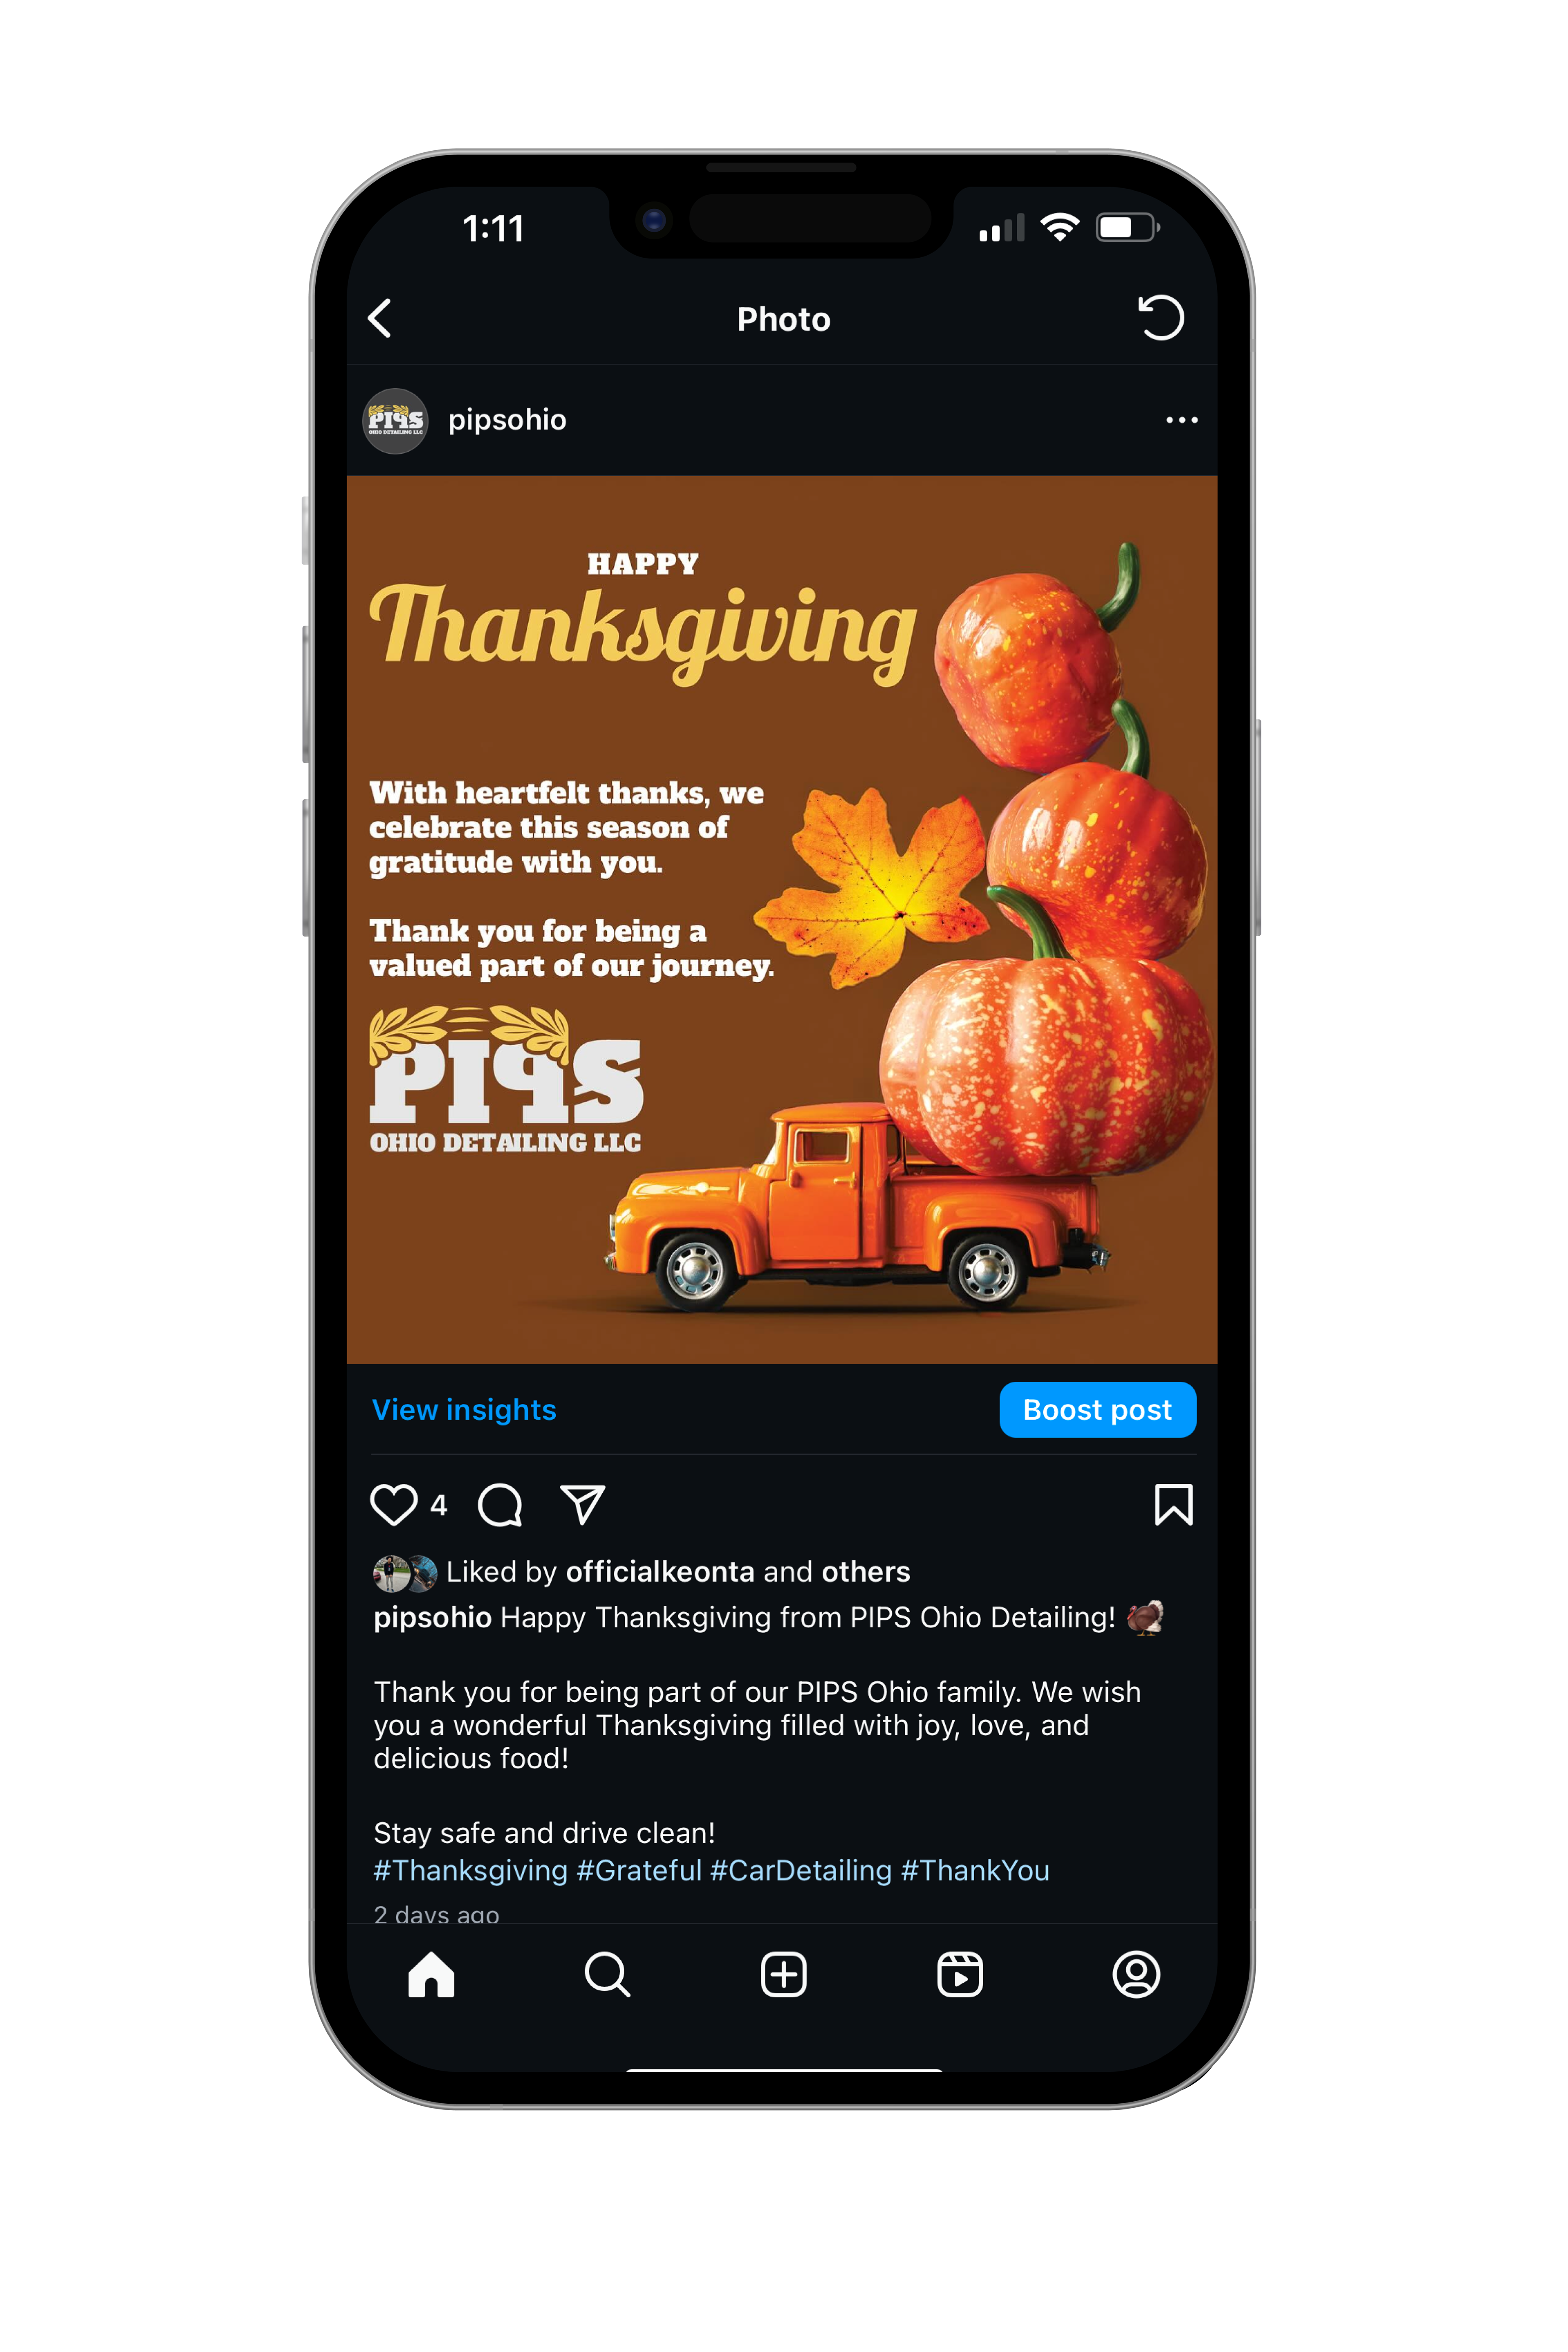Screen dimensions: 1568x2352
Task: Tap the back arrow icon
Action: tap(380, 319)
